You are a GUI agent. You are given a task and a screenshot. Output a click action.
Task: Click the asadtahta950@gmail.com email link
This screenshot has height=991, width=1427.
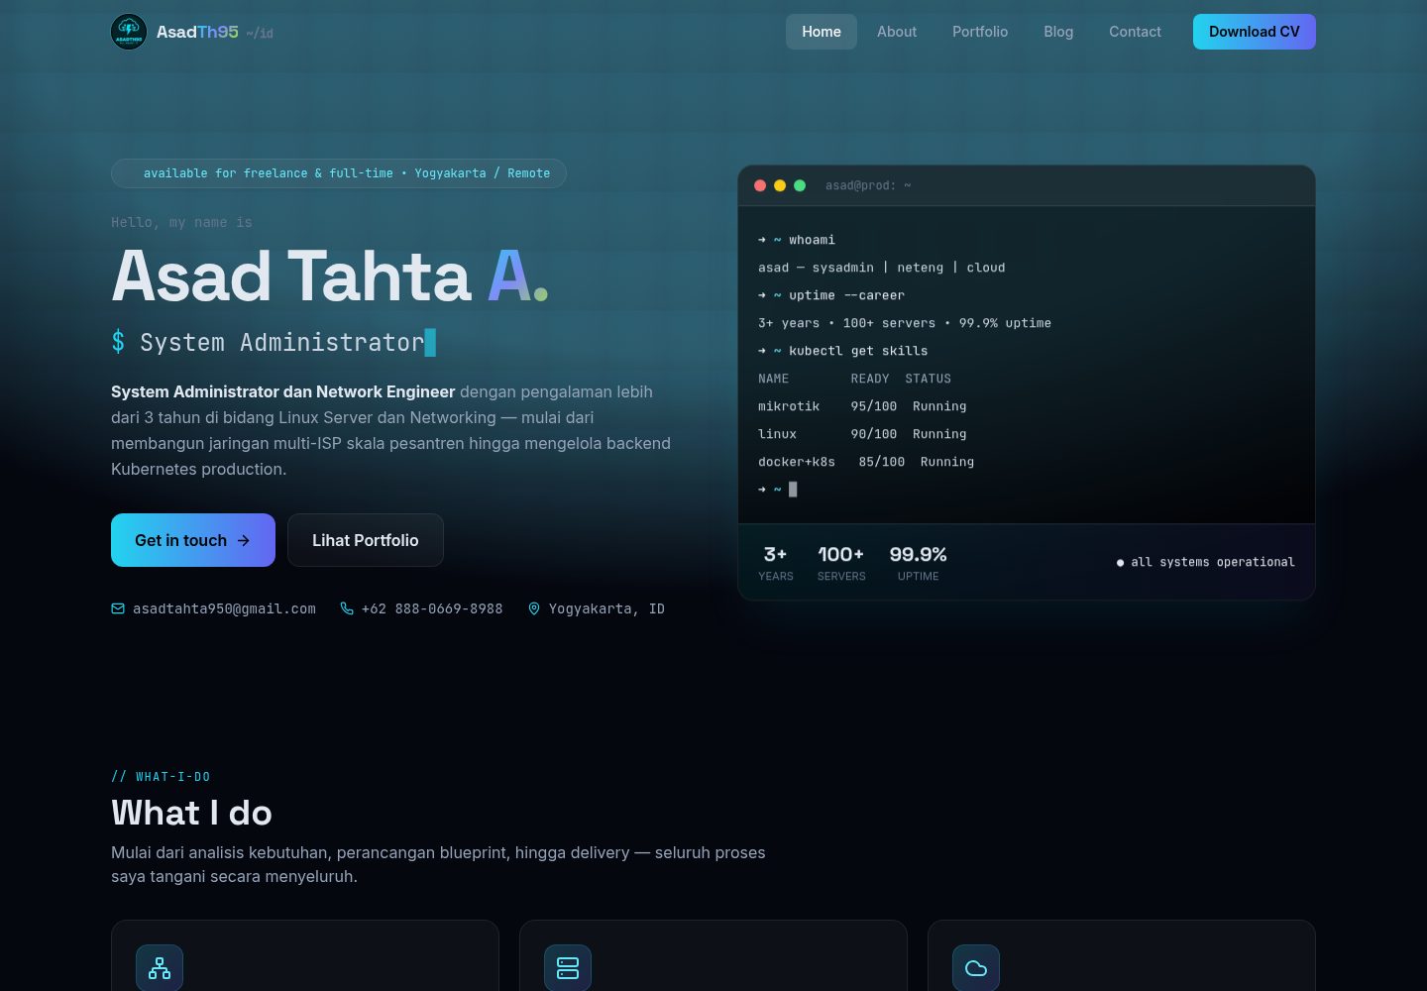224,608
